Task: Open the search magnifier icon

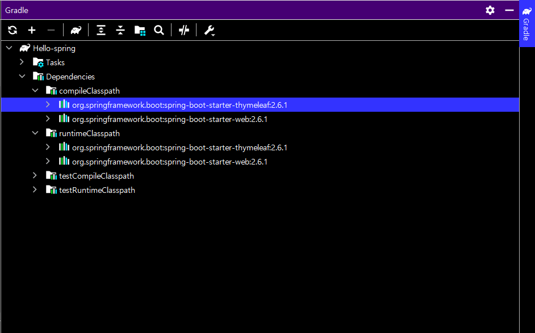Action: pyautogui.click(x=158, y=30)
